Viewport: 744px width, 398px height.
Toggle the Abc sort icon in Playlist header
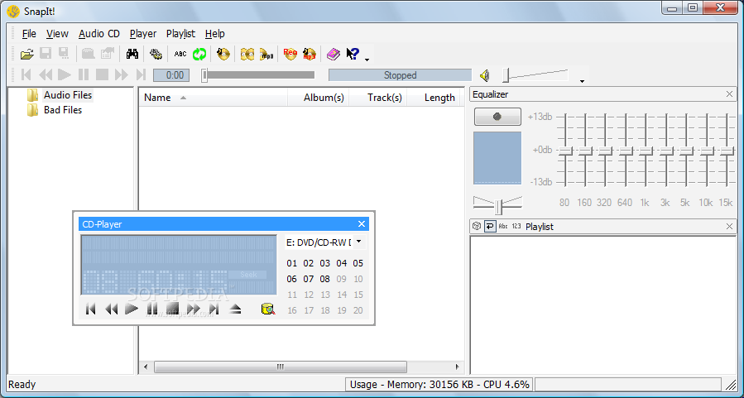(503, 226)
